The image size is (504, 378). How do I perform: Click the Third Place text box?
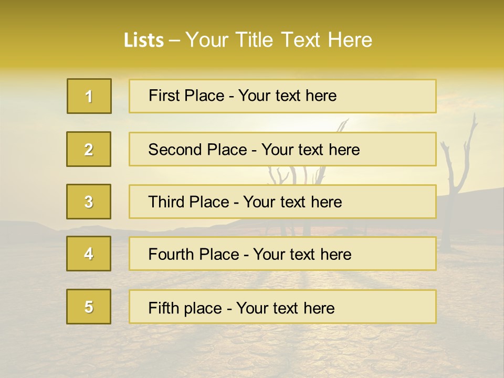click(282, 202)
